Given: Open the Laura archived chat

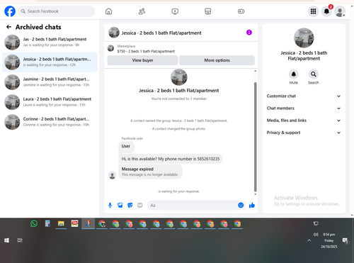Looking at the screenshot, I should click(x=50, y=102).
